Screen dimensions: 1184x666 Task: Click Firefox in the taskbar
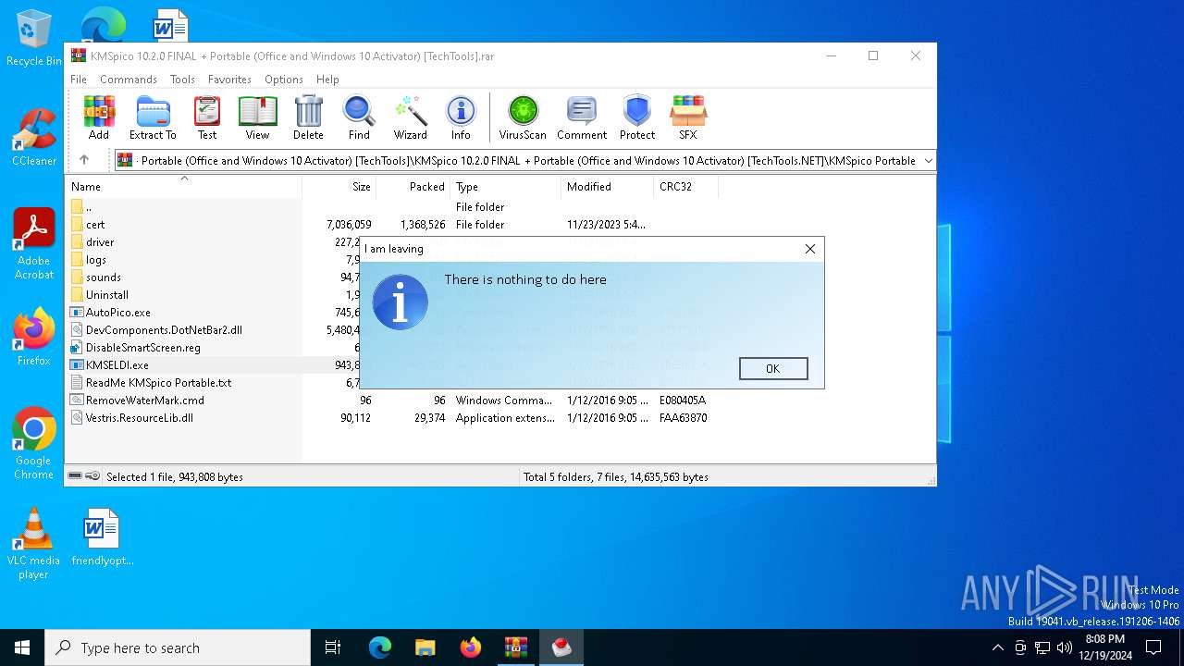(471, 647)
